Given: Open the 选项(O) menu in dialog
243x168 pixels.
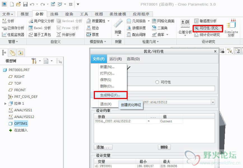Looking at the screenshot, I should click(133, 59).
